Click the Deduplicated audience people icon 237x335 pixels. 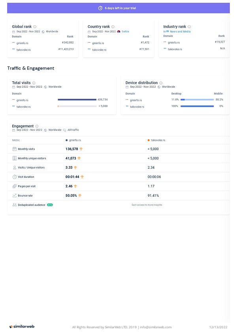coord(15,205)
